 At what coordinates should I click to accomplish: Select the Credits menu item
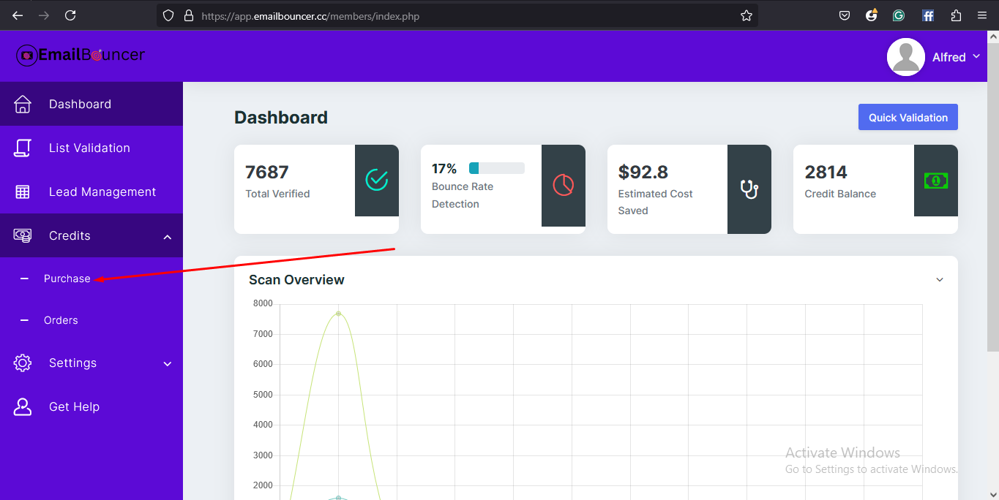[x=91, y=235]
